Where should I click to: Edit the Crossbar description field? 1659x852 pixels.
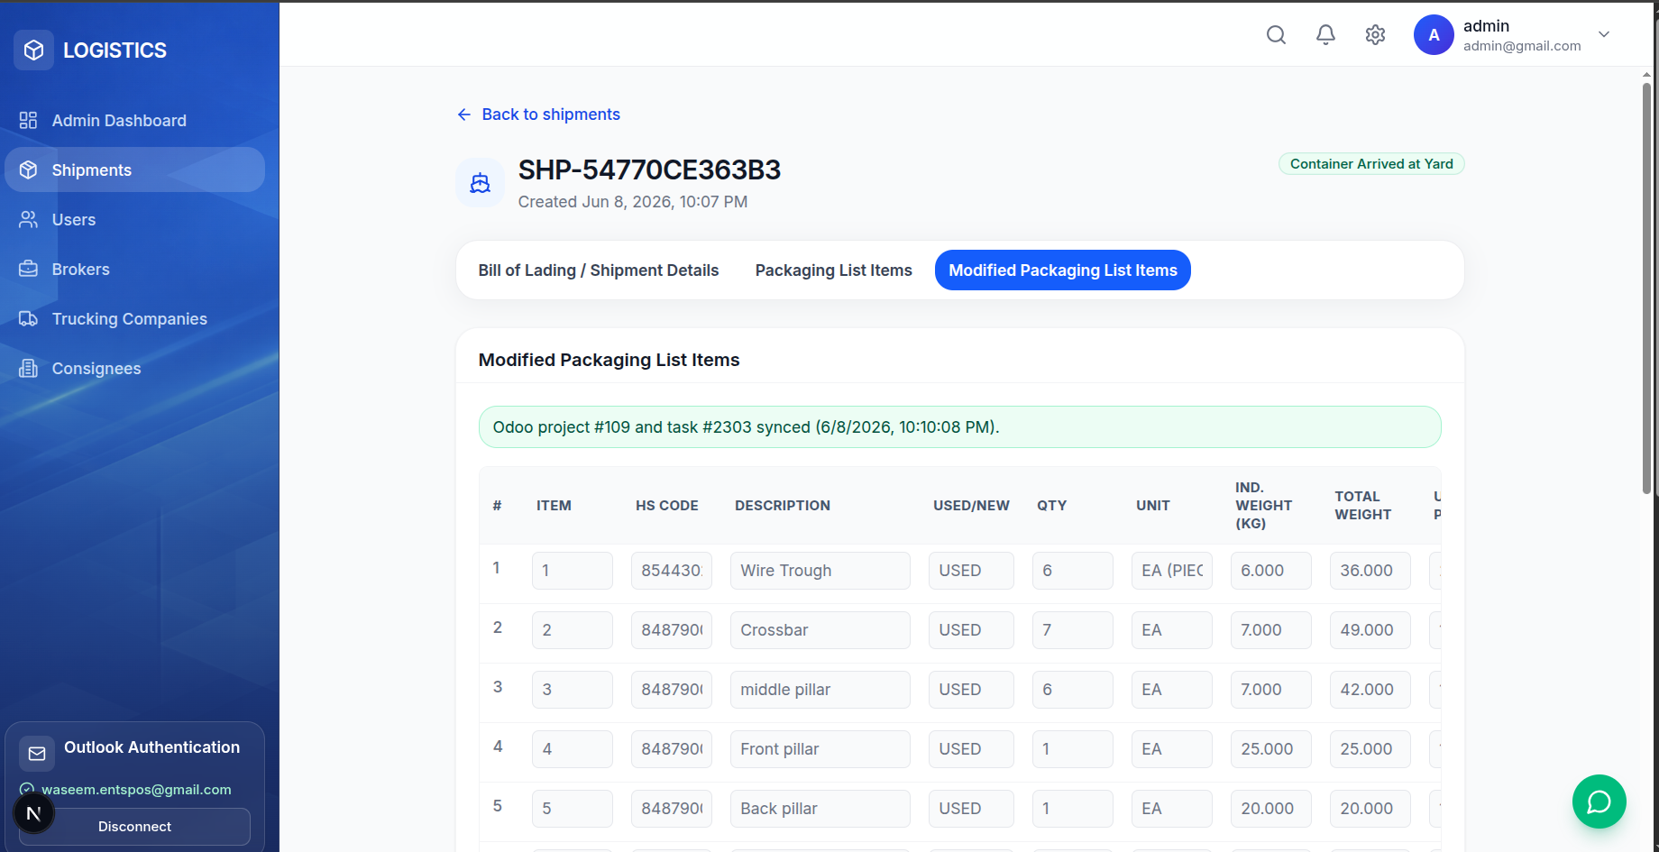[x=820, y=630]
